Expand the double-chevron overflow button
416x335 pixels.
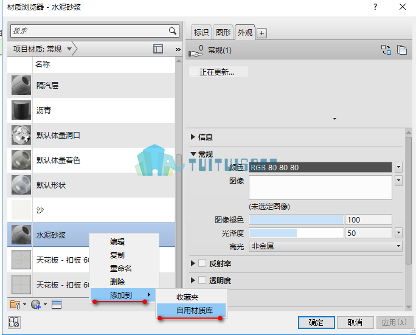pyautogui.click(x=178, y=49)
